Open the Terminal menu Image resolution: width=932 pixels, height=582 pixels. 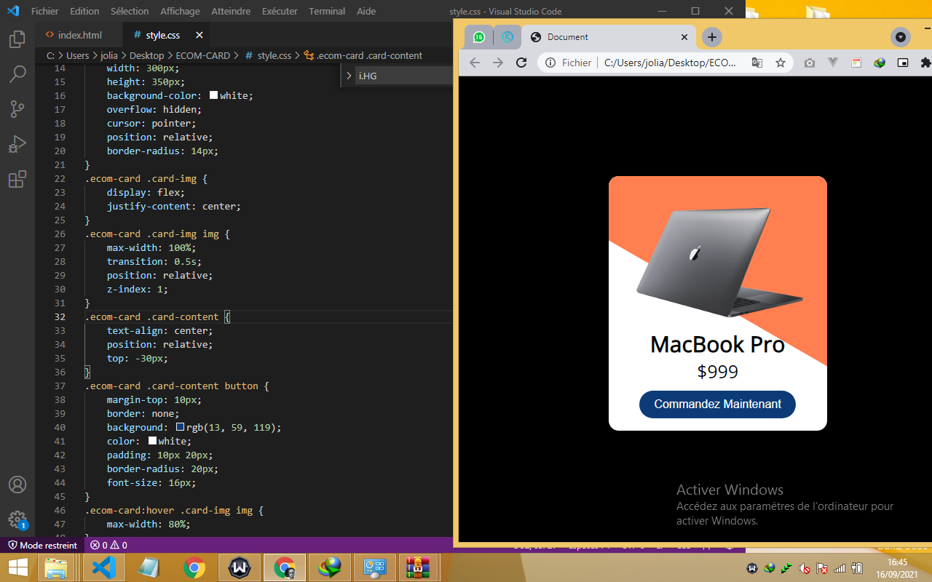(327, 11)
